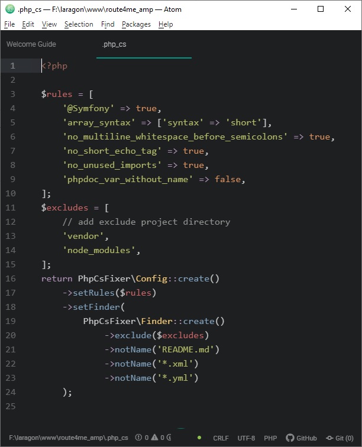Image resolution: width=362 pixels, height=447 pixels.
Task: Click the 'short' string value
Action: pos(243,122)
